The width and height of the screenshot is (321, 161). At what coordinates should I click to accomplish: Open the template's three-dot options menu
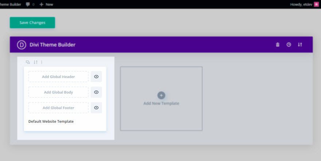tap(42, 62)
